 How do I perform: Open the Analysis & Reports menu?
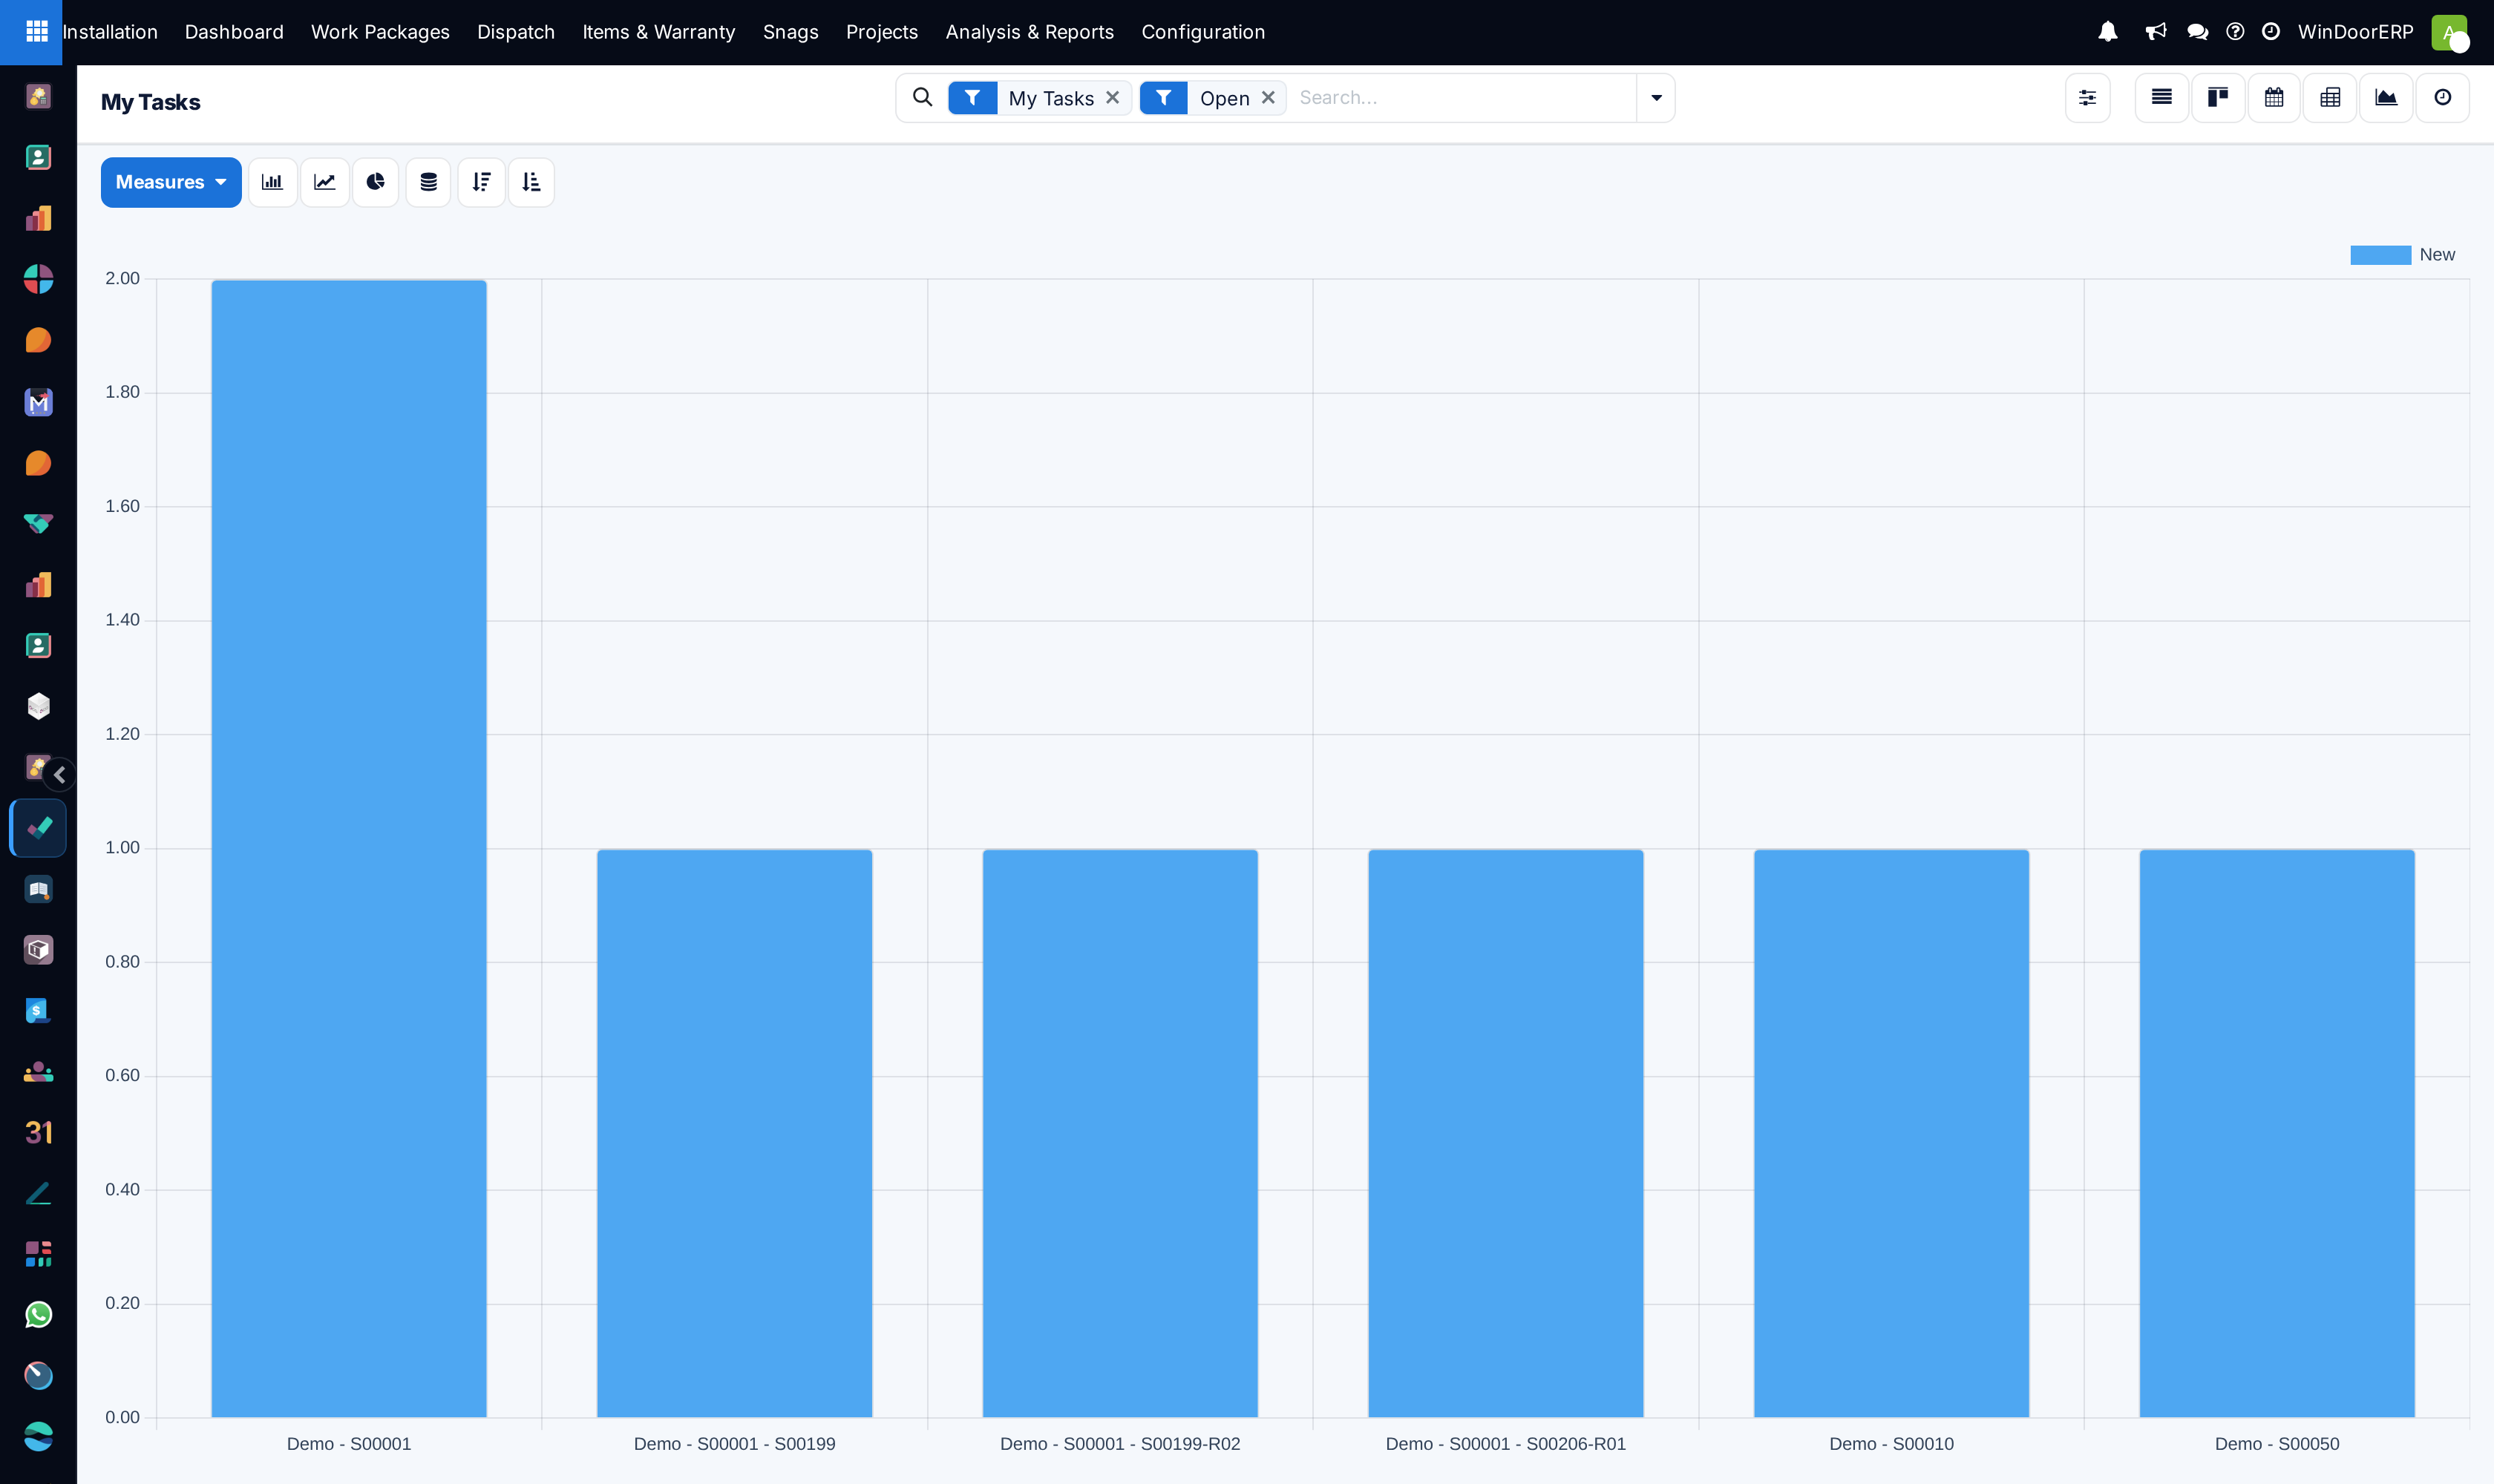coord(1030,32)
